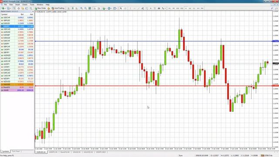Switch timeframe to M15
Screen dimensions: 279x157
tap(177, 8)
